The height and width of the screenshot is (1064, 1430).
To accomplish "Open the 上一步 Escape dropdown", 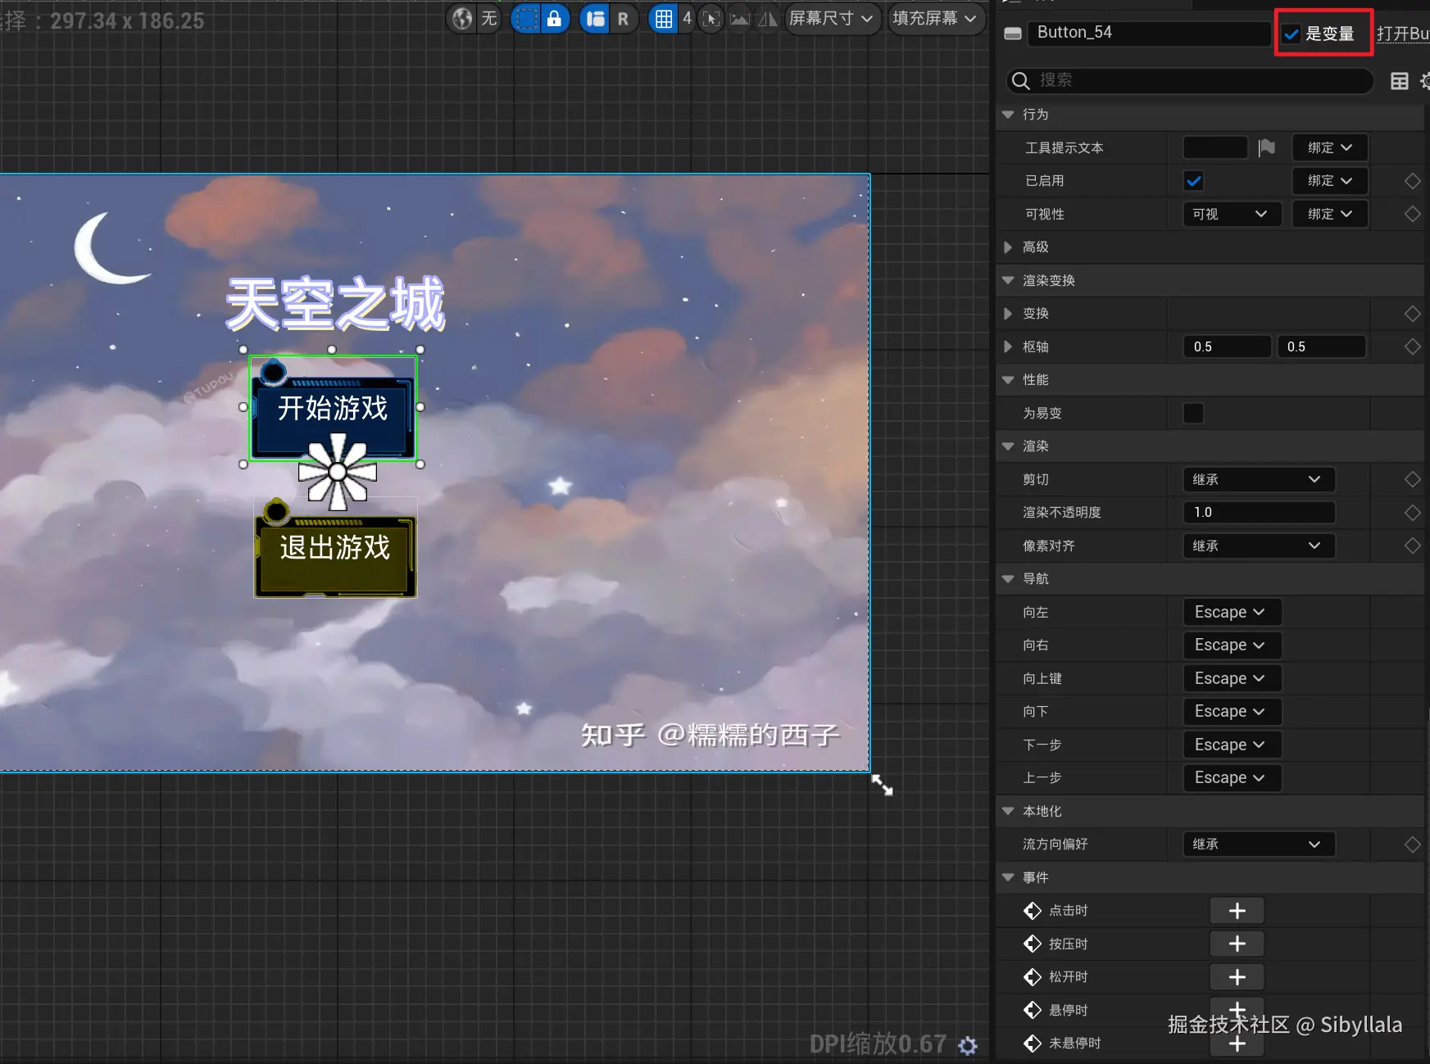I will pyautogui.click(x=1232, y=777).
